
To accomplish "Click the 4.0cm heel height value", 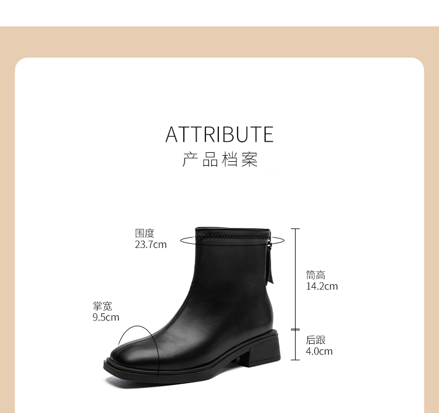I will click(319, 351).
